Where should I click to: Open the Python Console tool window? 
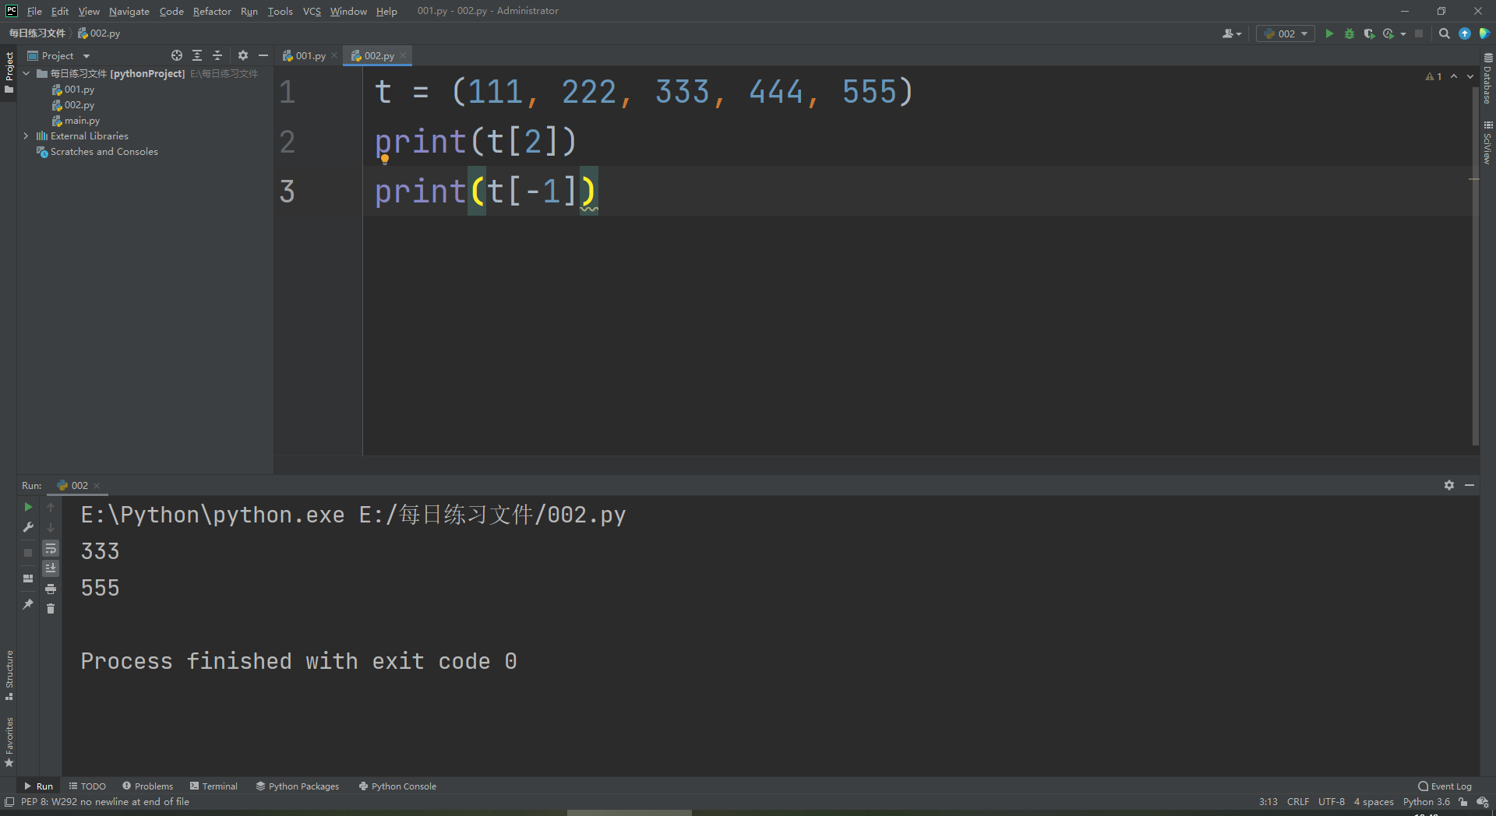click(x=397, y=786)
